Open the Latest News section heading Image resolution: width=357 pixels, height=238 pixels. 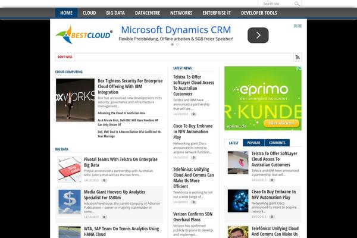pos(183,68)
